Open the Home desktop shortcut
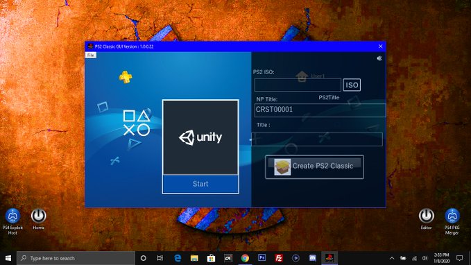This screenshot has height=265, width=471. [38, 219]
